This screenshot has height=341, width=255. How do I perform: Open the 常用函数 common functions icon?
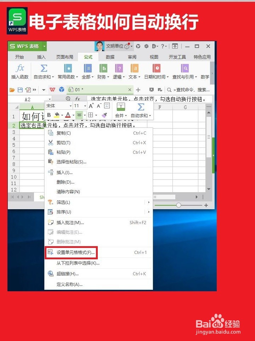click(x=68, y=68)
